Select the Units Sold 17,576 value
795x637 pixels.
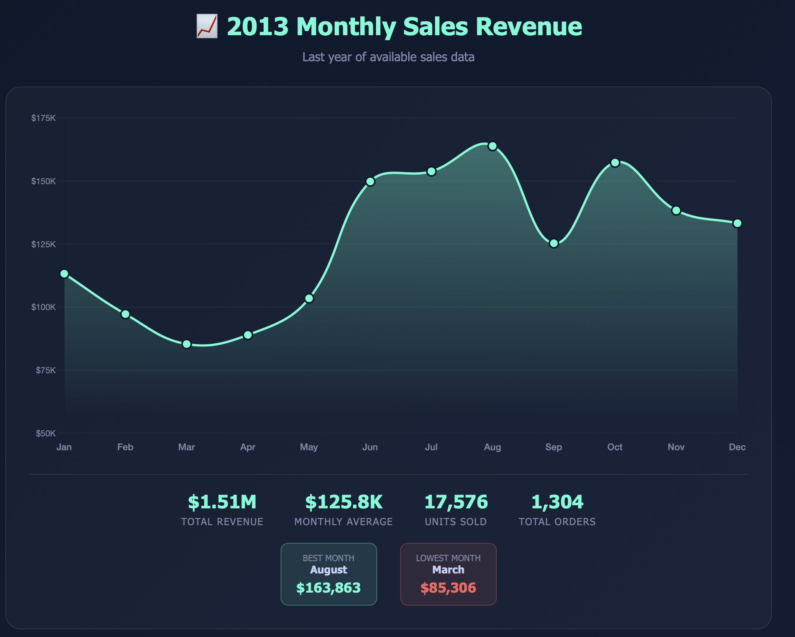(456, 502)
